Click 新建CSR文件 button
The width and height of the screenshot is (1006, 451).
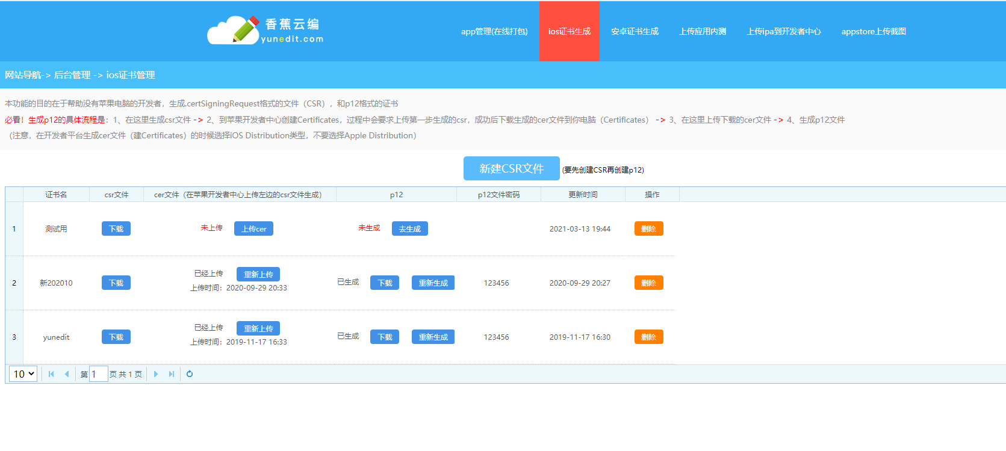(x=511, y=168)
